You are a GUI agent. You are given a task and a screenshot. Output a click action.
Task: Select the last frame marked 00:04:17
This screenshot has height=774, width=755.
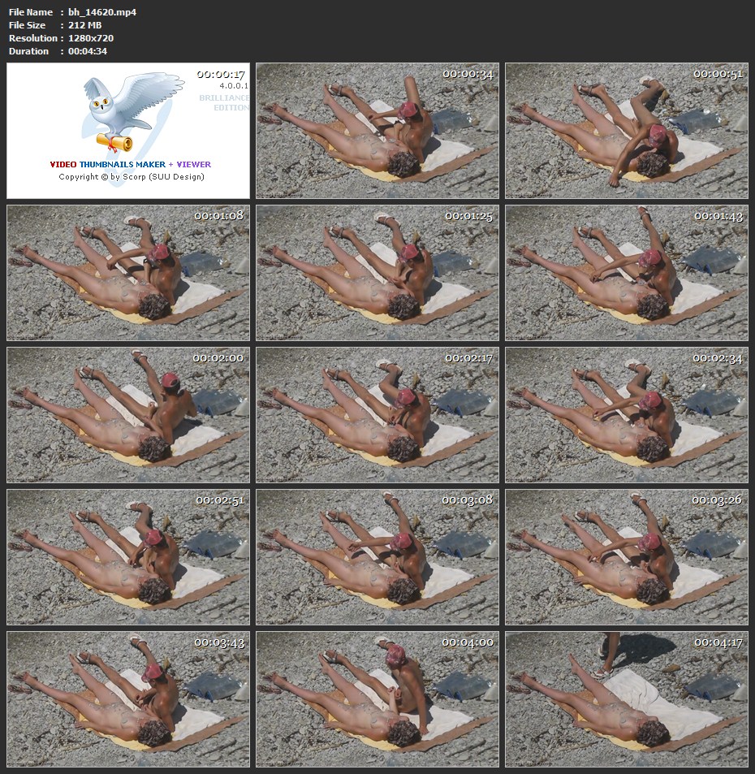(x=626, y=699)
